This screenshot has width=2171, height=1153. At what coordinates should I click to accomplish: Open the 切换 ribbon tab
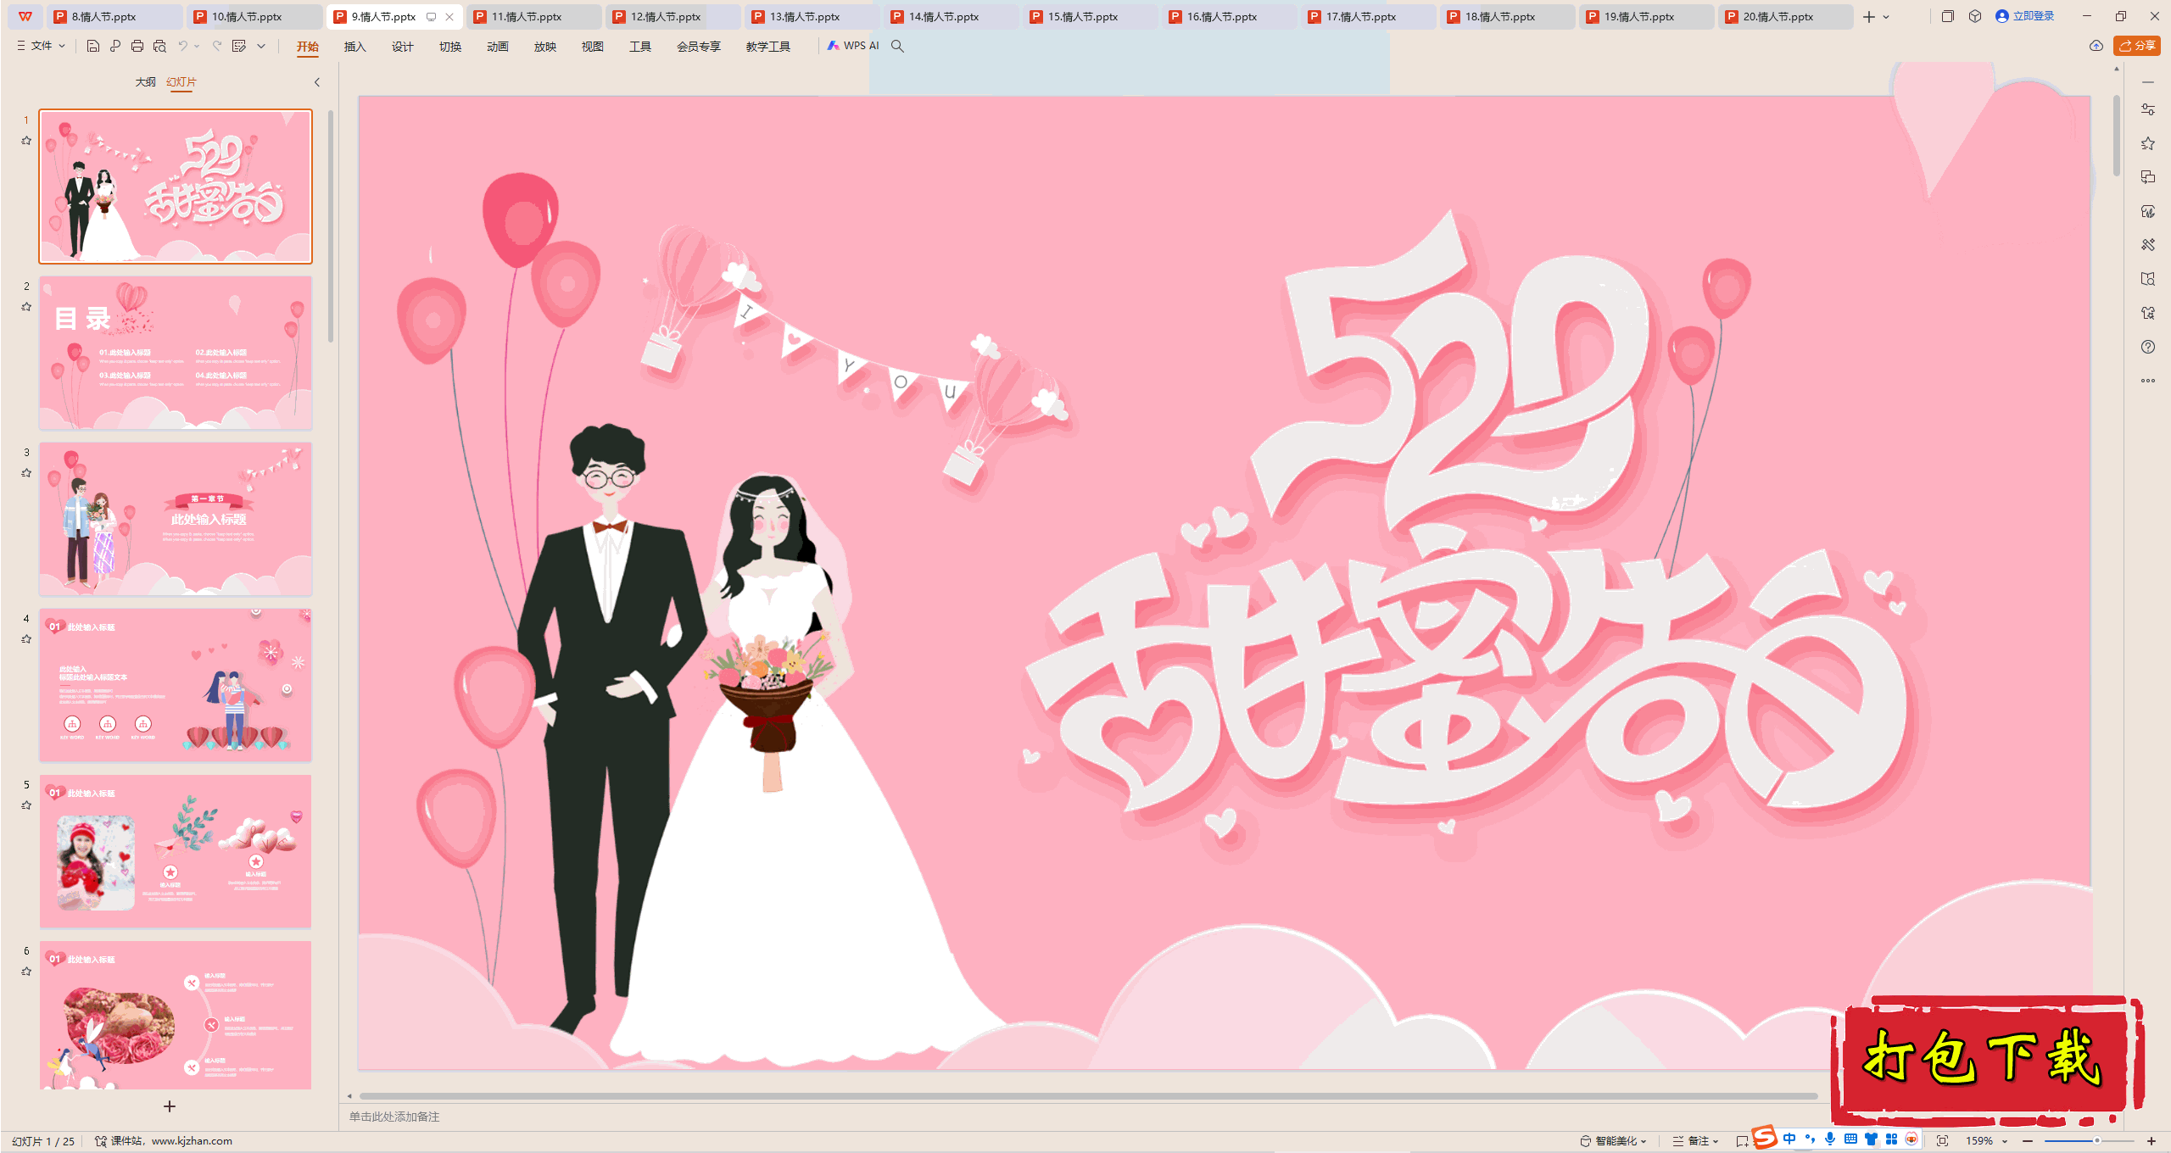450,47
